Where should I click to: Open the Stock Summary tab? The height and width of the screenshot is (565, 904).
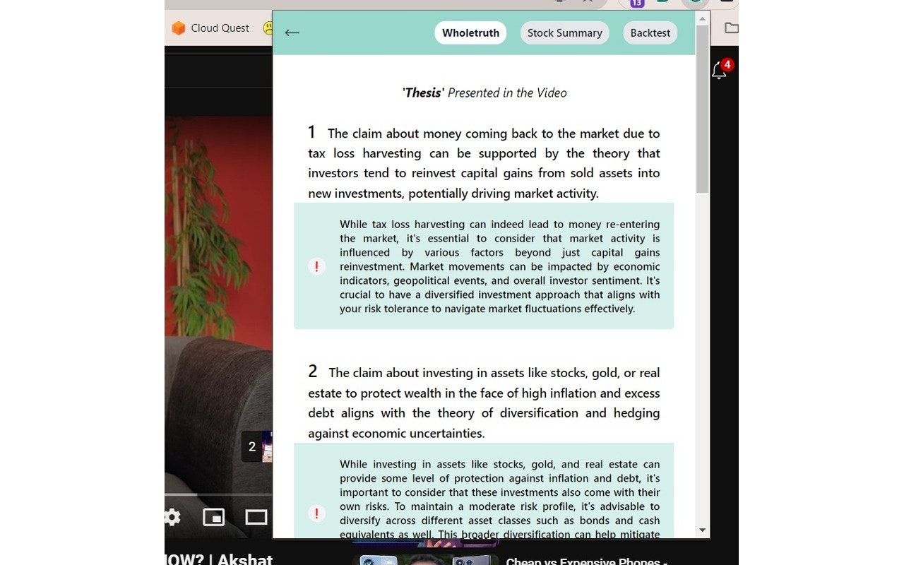pyautogui.click(x=564, y=32)
